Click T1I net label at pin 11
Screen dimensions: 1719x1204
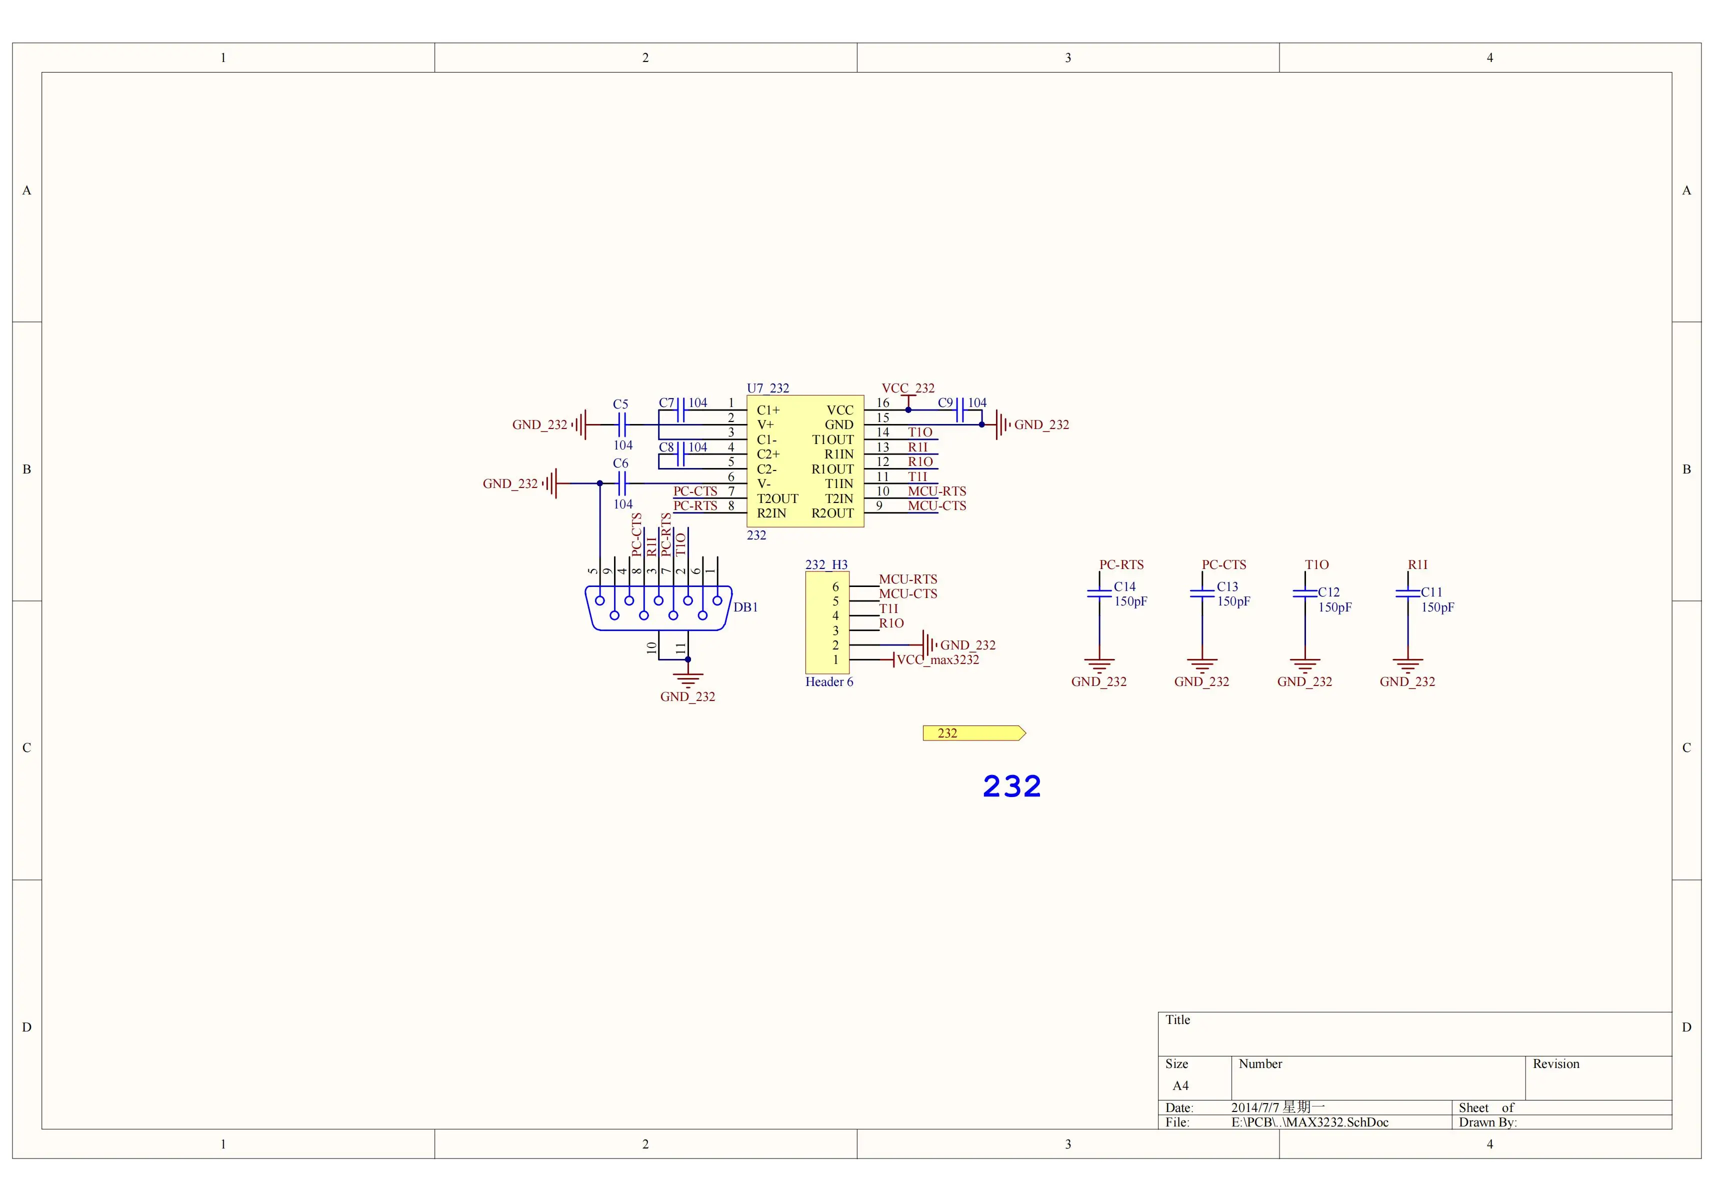(x=918, y=476)
